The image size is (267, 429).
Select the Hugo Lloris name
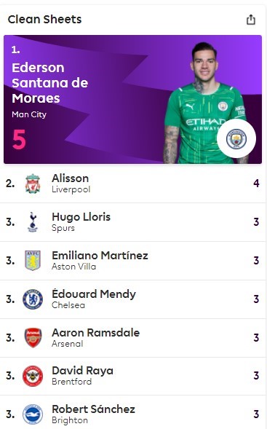[x=81, y=217]
